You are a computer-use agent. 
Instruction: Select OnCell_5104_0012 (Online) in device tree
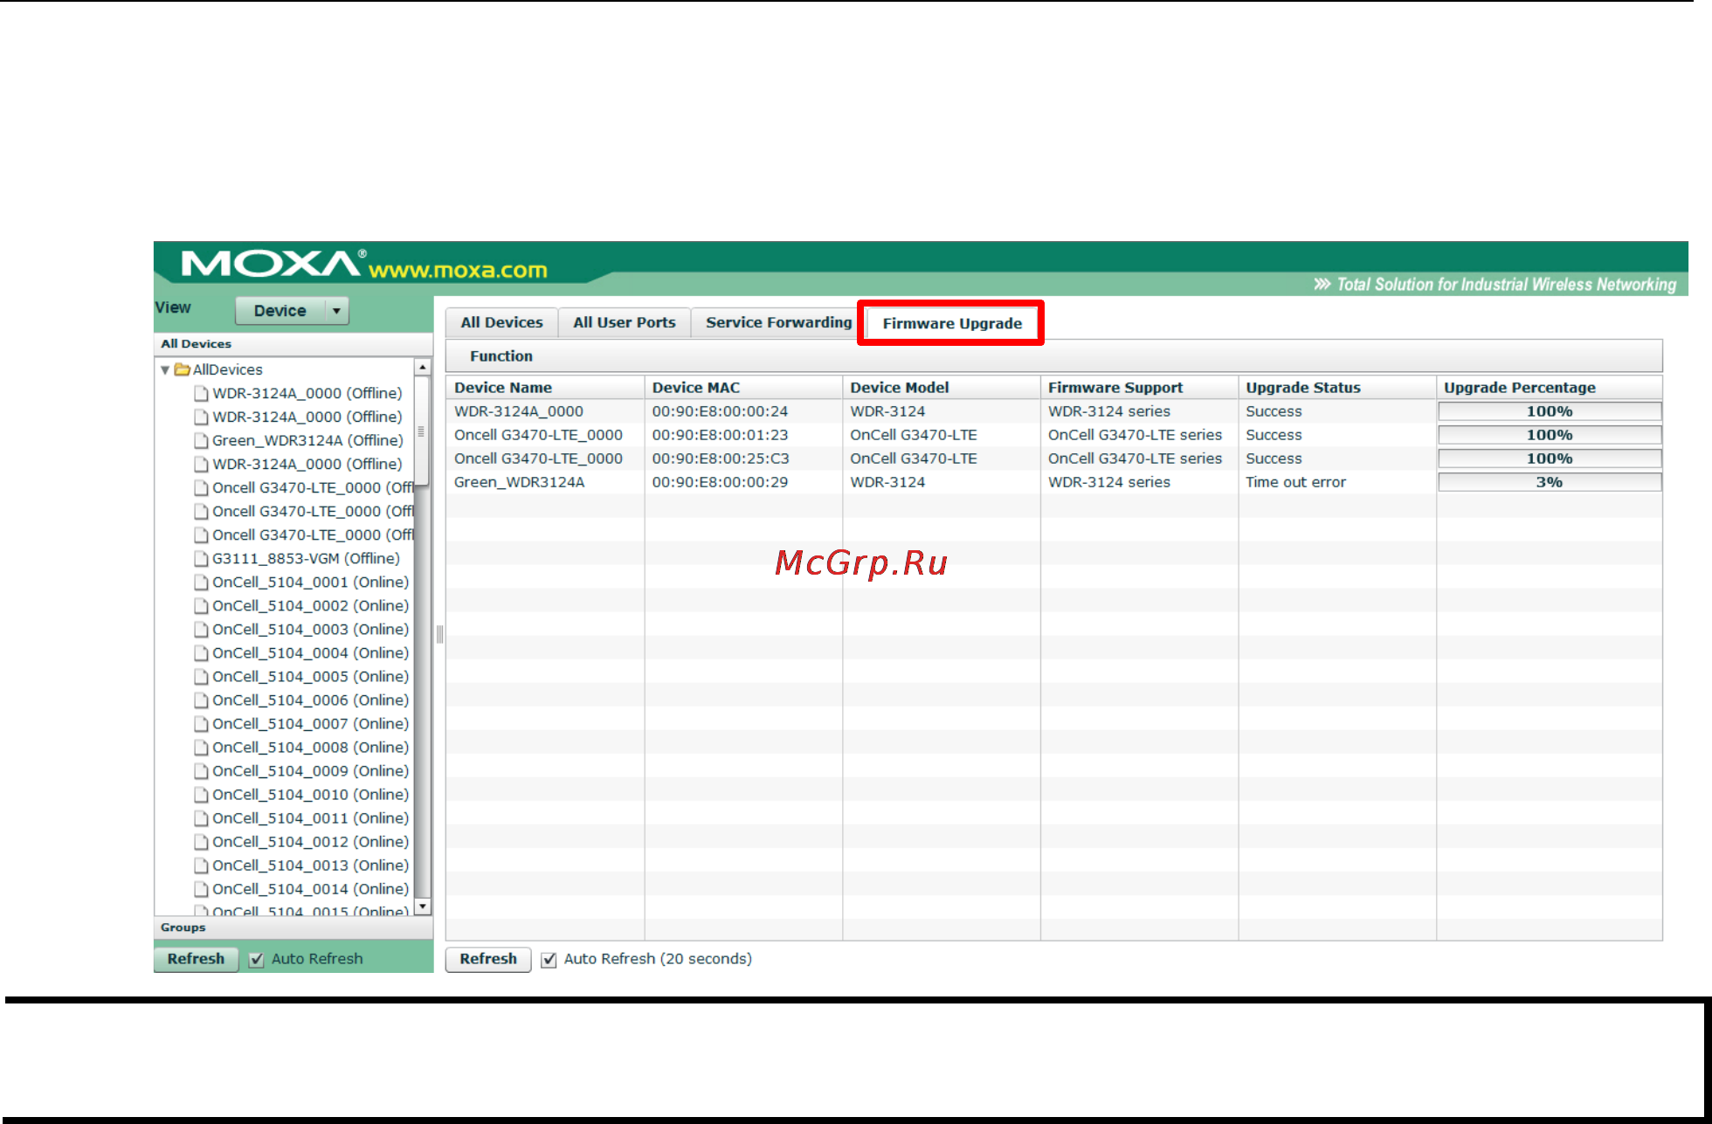pyautogui.click(x=310, y=842)
